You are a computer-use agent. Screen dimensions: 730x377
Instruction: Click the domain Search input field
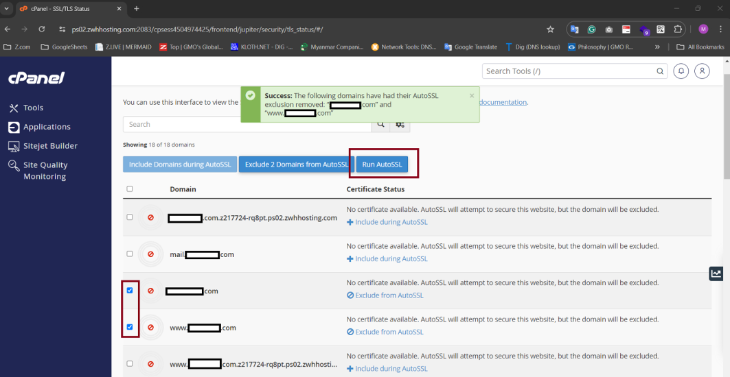[x=247, y=125]
